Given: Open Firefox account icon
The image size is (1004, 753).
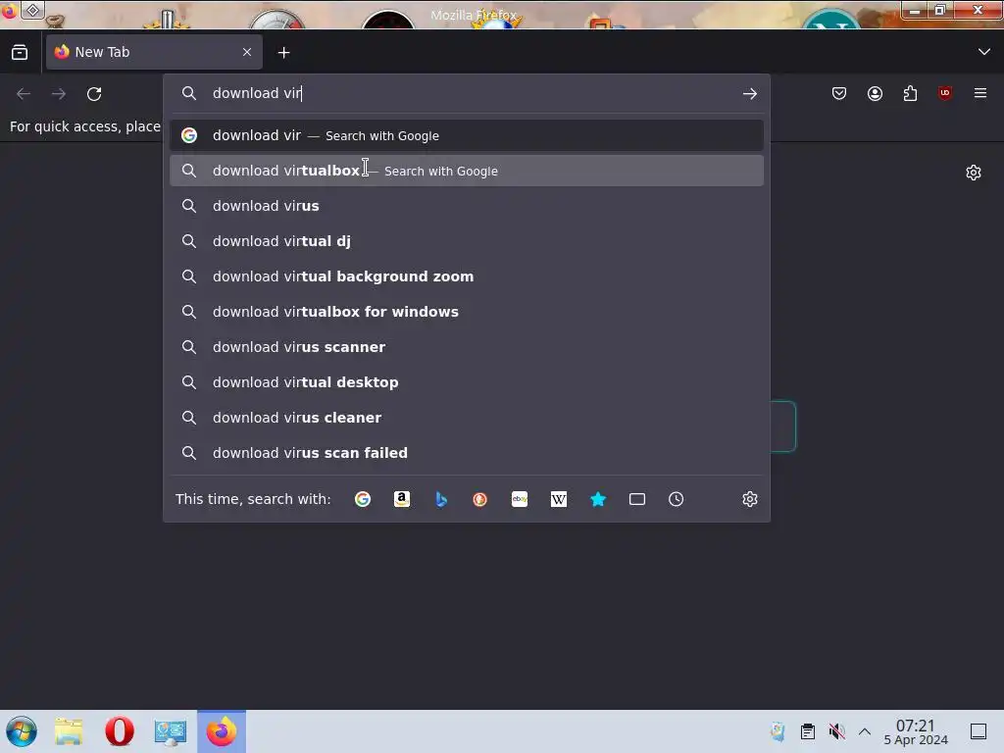Looking at the screenshot, I should (x=875, y=93).
